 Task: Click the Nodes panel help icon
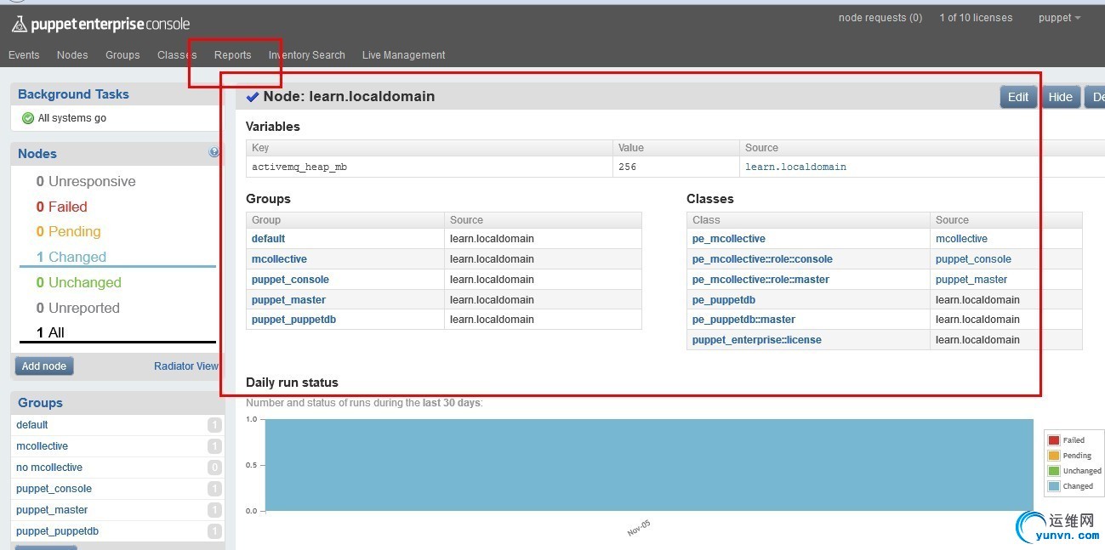click(x=214, y=152)
